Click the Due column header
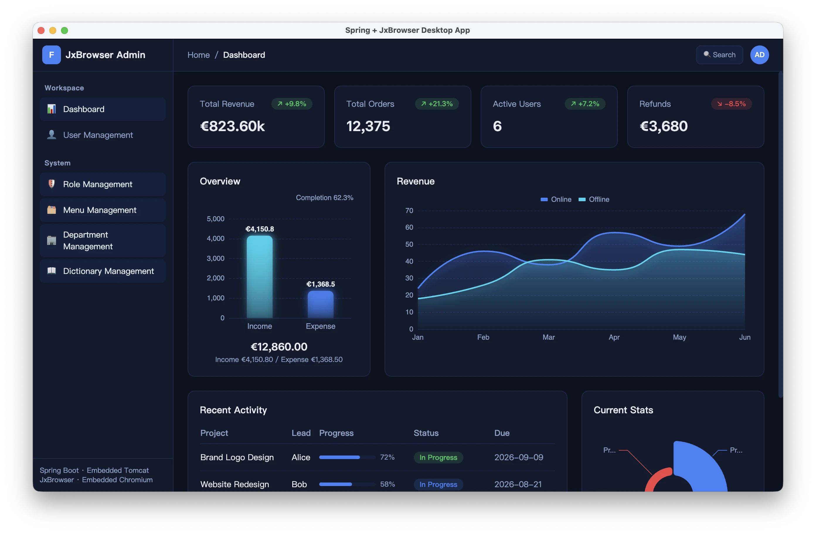 coord(501,433)
